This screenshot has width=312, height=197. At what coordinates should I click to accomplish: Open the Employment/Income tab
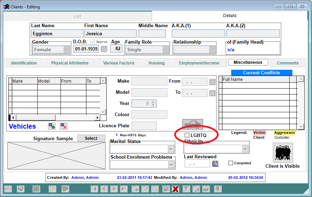(x=199, y=63)
